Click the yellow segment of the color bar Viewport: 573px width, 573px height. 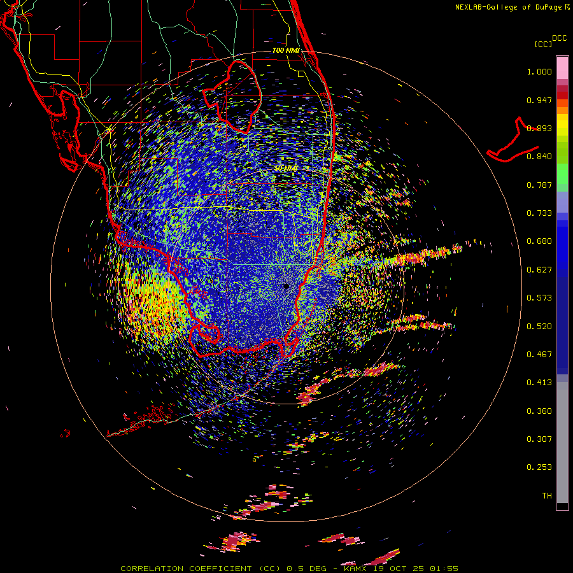(562, 125)
